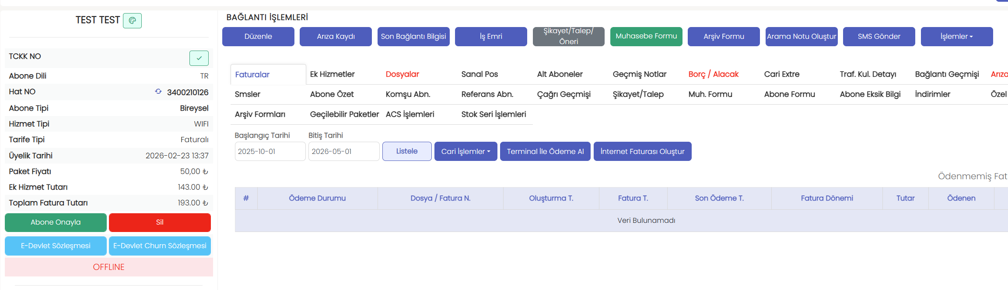Open the İşlemler dropdown menu
The width and height of the screenshot is (1008, 290).
click(956, 37)
